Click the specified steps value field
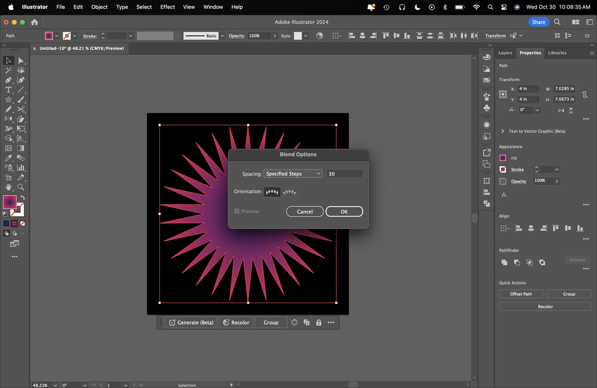This screenshot has height=388, width=597. (344, 174)
